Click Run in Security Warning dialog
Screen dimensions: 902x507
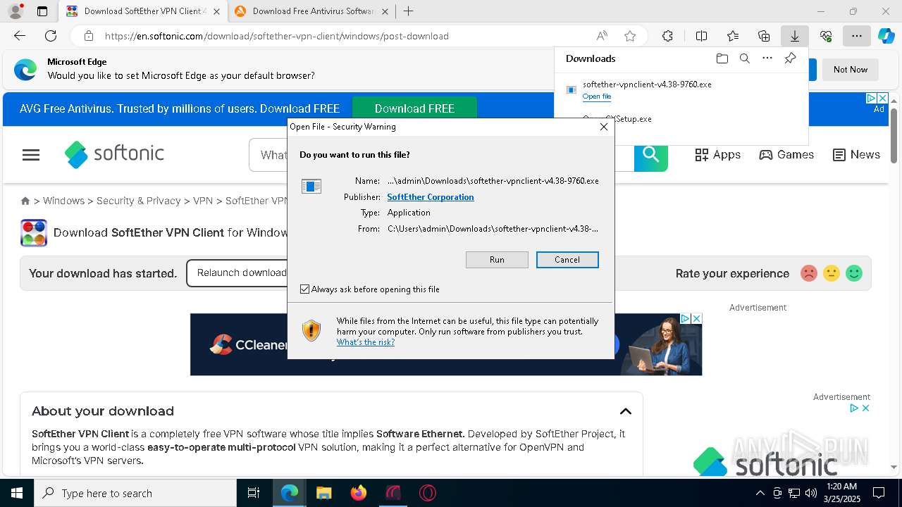[497, 260]
